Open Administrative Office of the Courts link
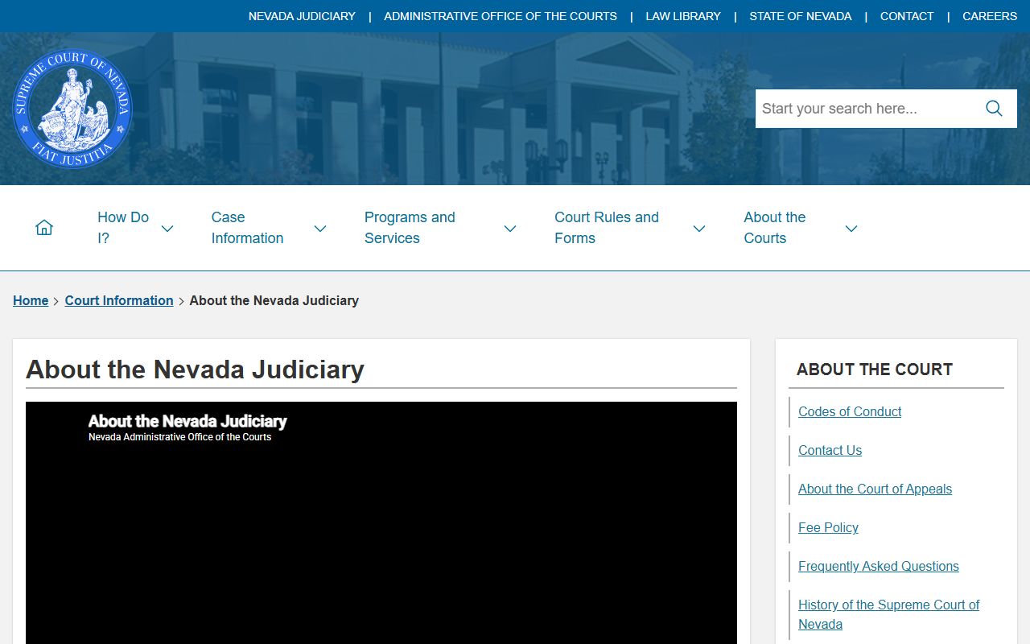The width and height of the screenshot is (1030, 644). point(501,16)
